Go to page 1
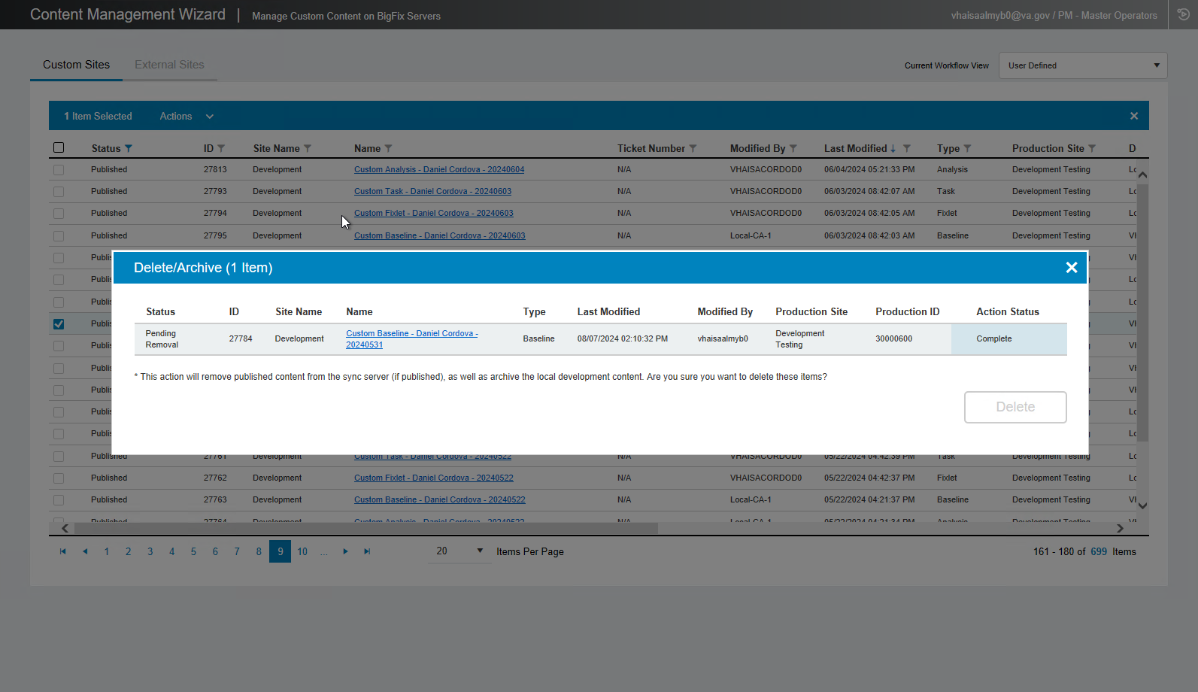Image resolution: width=1198 pixels, height=692 pixels. click(x=107, y=551)
